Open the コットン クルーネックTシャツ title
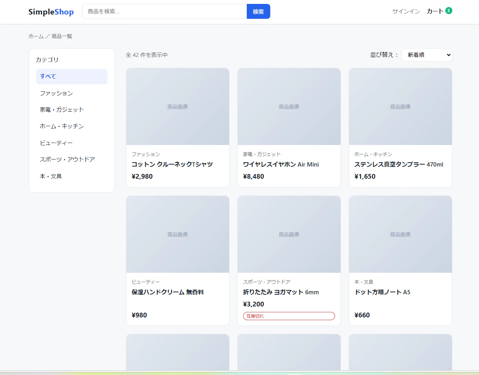 coord(172,165)
